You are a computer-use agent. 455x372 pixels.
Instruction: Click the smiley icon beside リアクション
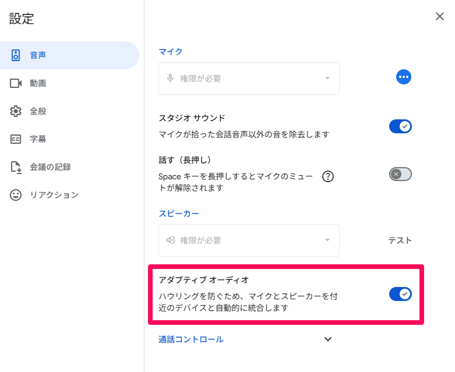pyautogui.click(x=16, y=195)
